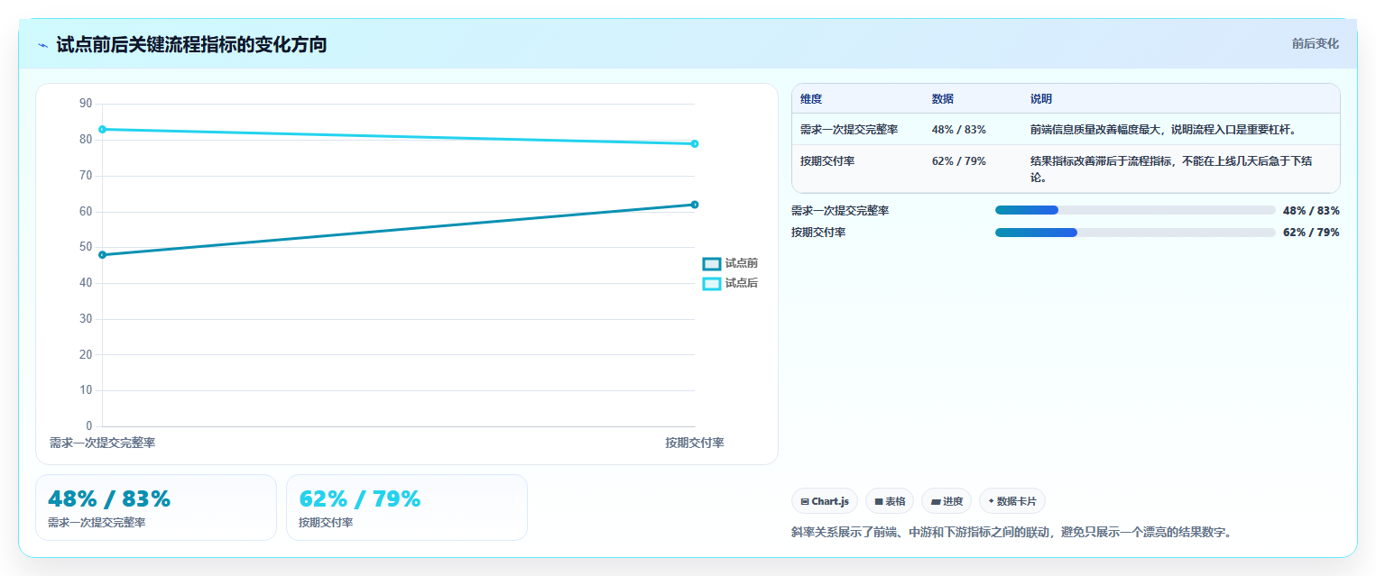
Task: Toggle the 试点前 legend entry
Action: point(730,263)
